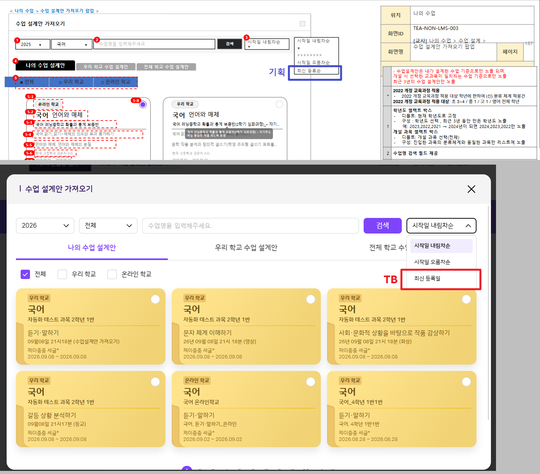Select radio on 문자 체계 이해하기 card
Screen dimensions: 540x474
311,299
